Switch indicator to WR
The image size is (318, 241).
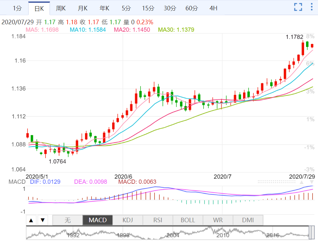[218, 220]
